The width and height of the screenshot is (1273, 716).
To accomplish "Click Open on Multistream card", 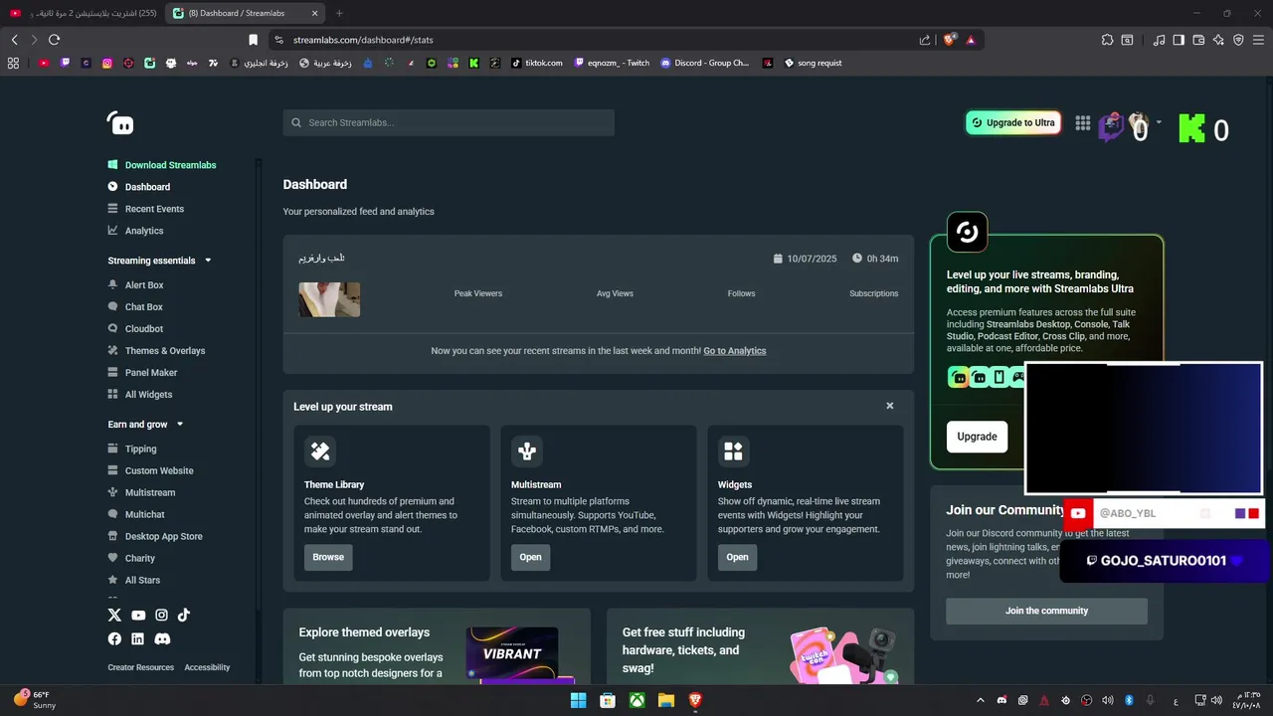I will (531, 557).
